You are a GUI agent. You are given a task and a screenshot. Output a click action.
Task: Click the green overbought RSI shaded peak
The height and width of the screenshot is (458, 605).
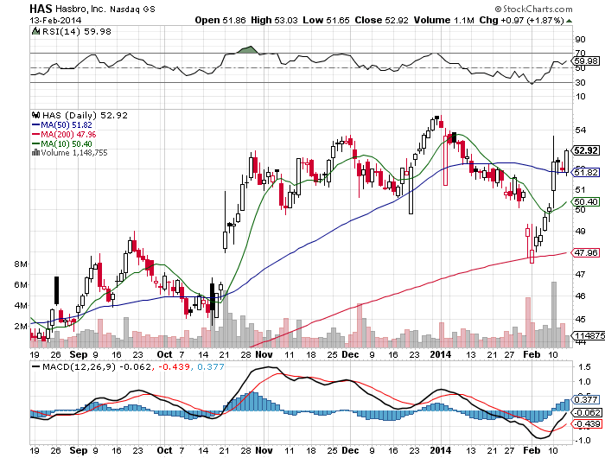pyautogui.click(x=248, y=50)
